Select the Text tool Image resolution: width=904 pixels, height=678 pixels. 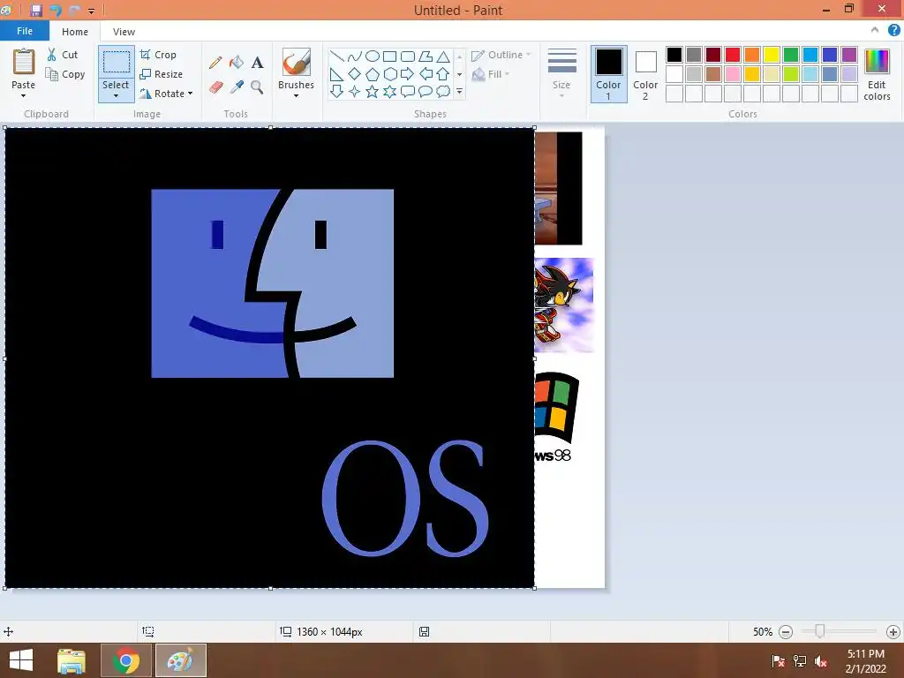(257, 63)
